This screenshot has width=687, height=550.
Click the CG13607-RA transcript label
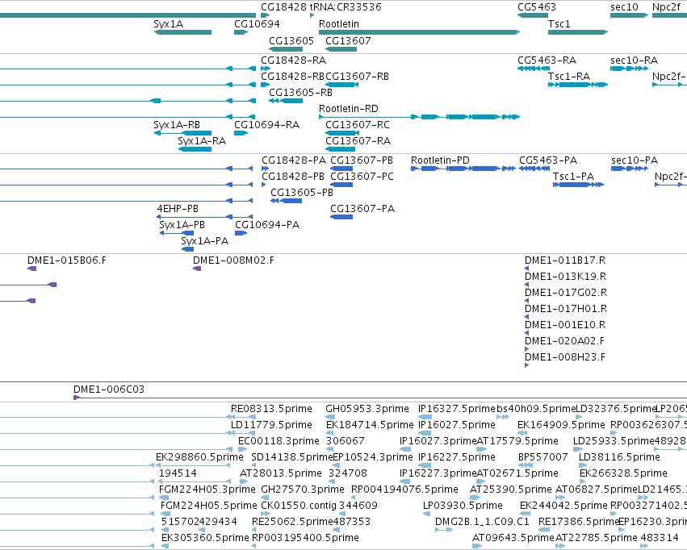click(358, 141)
